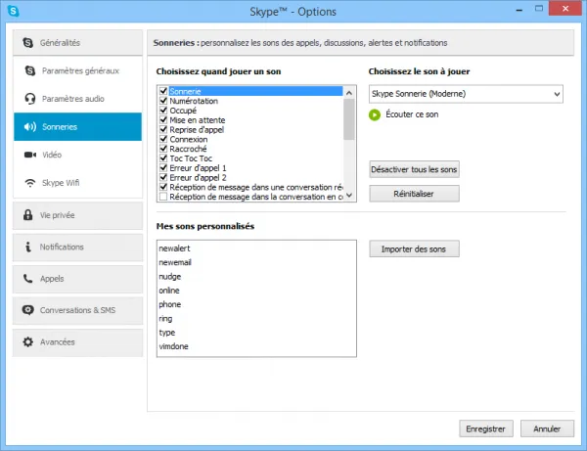This screenshot has height=451, width=587.
Task: Click the chat bubble icon for Conversations & SMS
Action: coord(28,310)
